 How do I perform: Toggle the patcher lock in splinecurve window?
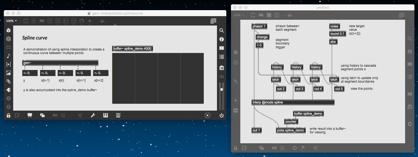click(9, 115)
